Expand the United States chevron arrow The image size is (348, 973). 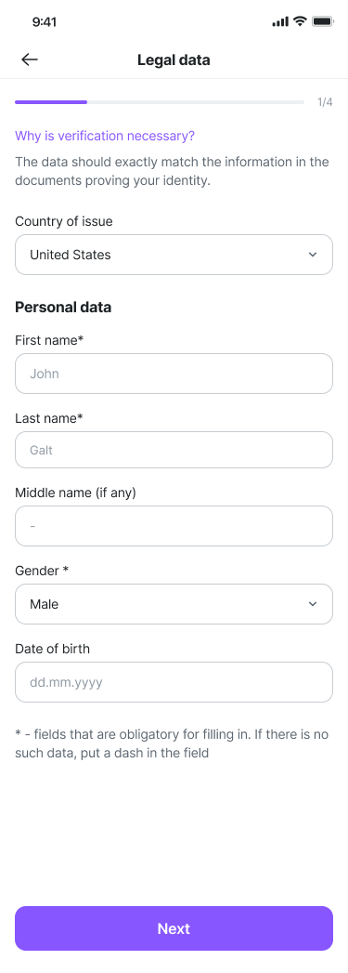tap(313, 255)
